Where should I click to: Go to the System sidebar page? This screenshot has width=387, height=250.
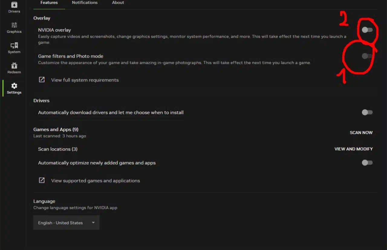pos(14,48)
